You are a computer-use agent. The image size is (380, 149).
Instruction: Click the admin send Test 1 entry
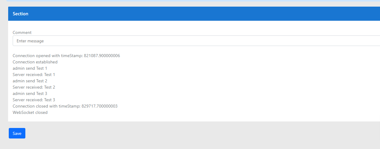coord(30,68)
